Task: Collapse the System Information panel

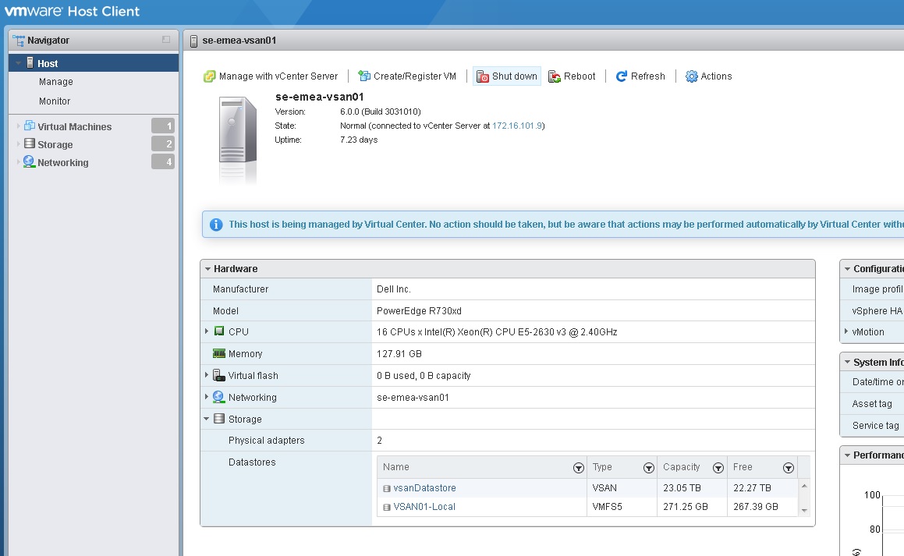Action: (848, 363)
